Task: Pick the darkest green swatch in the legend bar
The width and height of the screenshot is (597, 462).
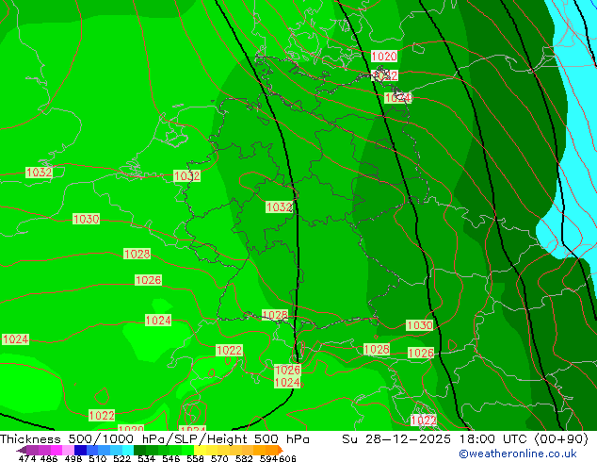Action: [x=139, y=450]
